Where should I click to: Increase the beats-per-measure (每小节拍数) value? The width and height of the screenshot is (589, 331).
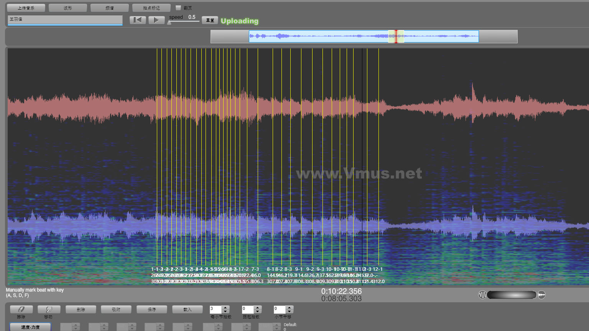[x=225, y=307]
